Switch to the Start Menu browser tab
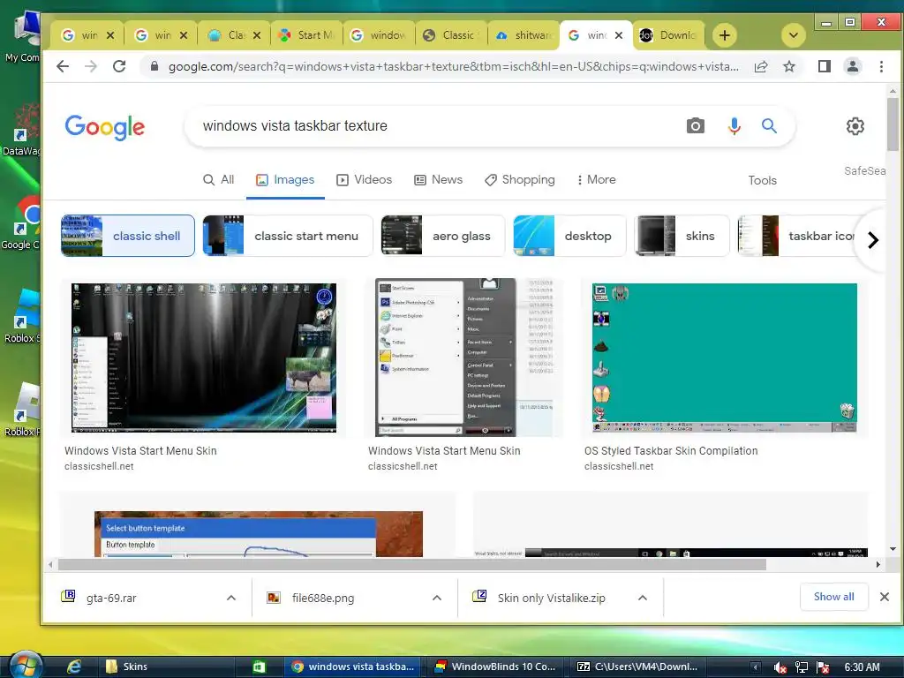Image resolution: width=904 pixels, height=678 pixels. tap(306, 35)
